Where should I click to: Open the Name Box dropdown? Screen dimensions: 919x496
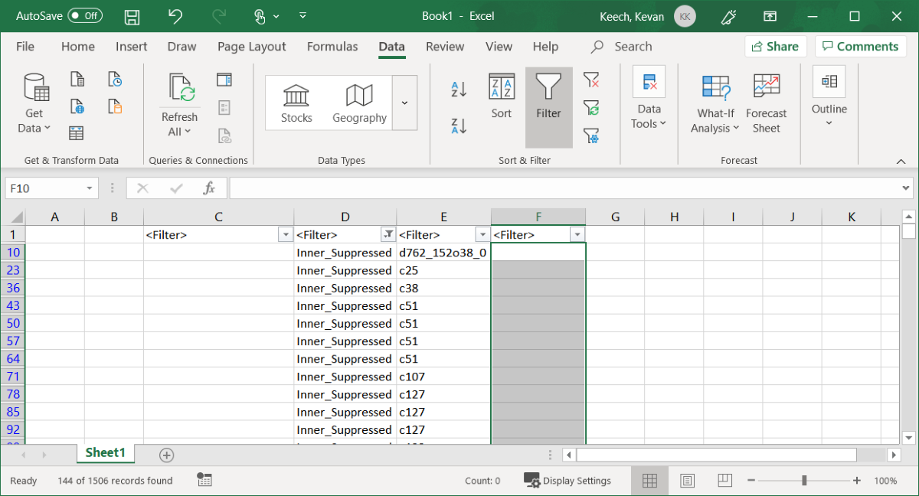(90, 188)
